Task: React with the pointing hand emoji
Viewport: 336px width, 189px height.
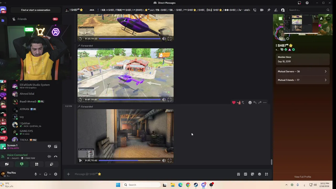Action: [x=238, y=103]
